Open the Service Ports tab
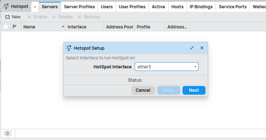Image resolution: width=266 pixels, height=140 pixels. tap(233, 7)
